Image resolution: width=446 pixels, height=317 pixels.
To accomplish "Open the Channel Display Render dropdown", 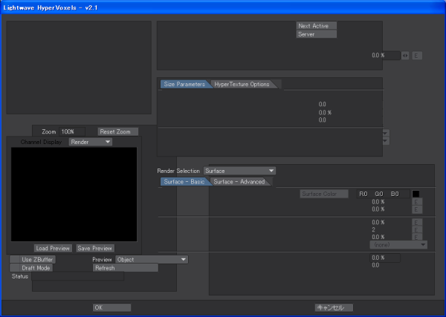I will pyautogui.click(x=91, y=142).
